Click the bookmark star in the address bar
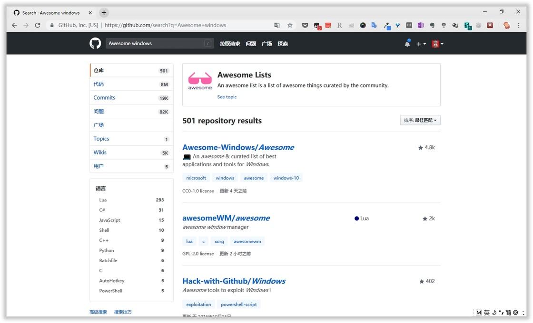Image resolution: width=533 pixels, height=323 pixels. click(x=290, y=25)
